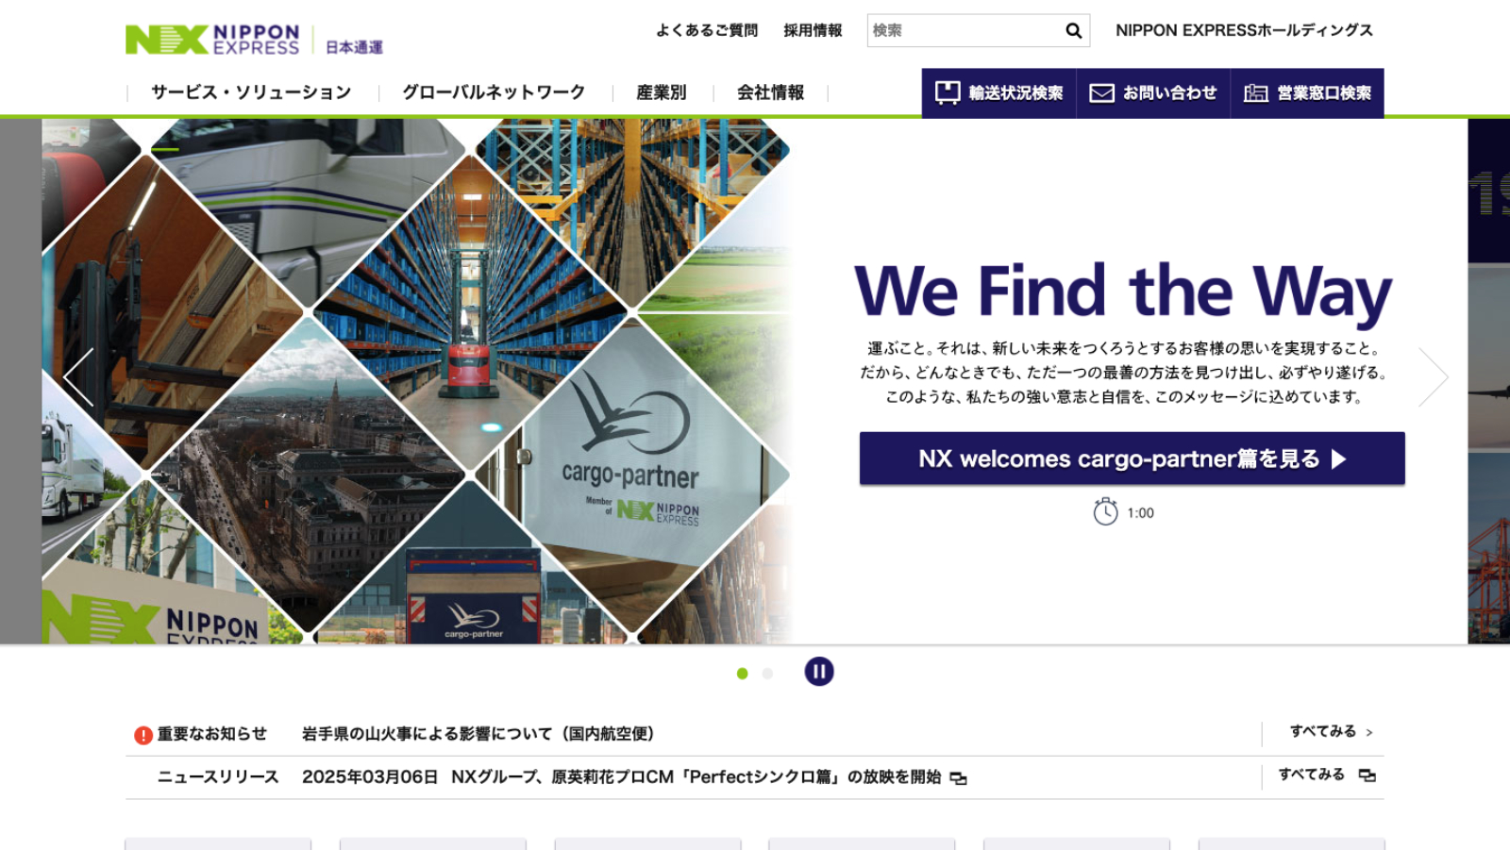
Task: Expand the サービス・ソリューション menu
Action: 251,92
